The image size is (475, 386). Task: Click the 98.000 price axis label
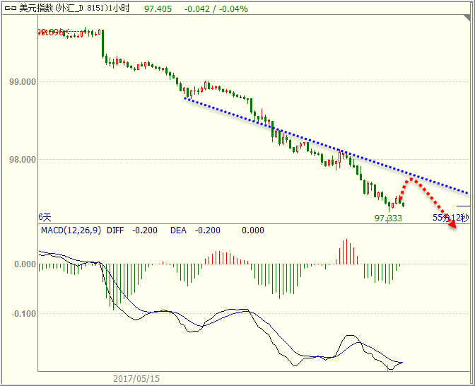coord(23,160)
